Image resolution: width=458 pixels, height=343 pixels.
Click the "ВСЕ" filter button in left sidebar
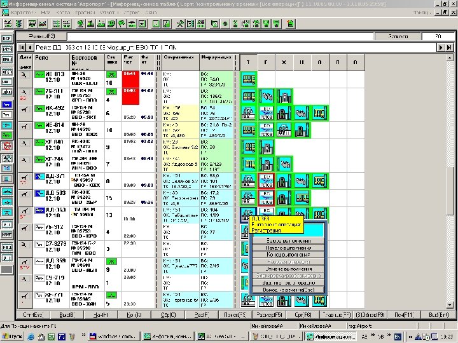7,39
